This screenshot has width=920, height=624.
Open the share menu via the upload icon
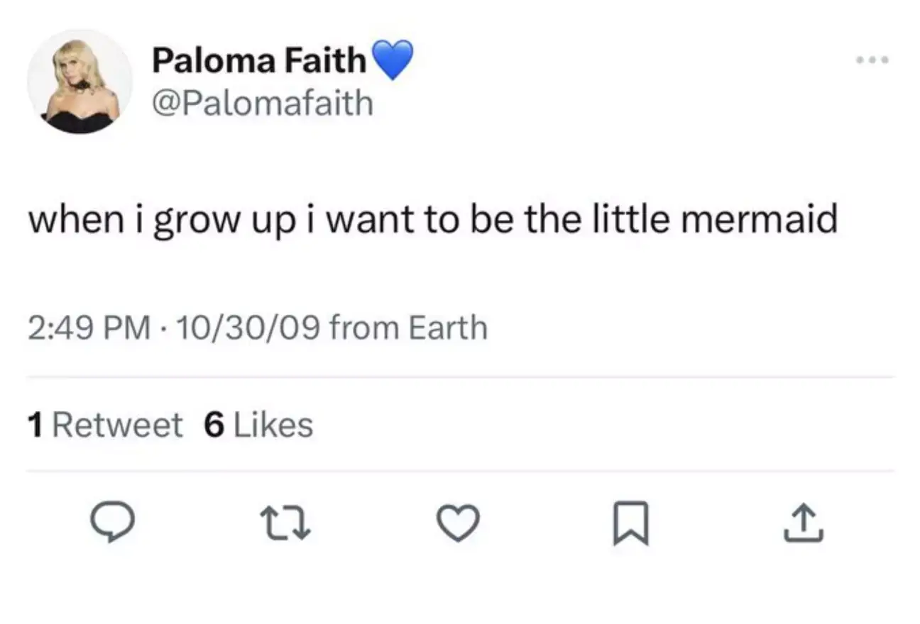pyautogui.click(x=802, y=523)
